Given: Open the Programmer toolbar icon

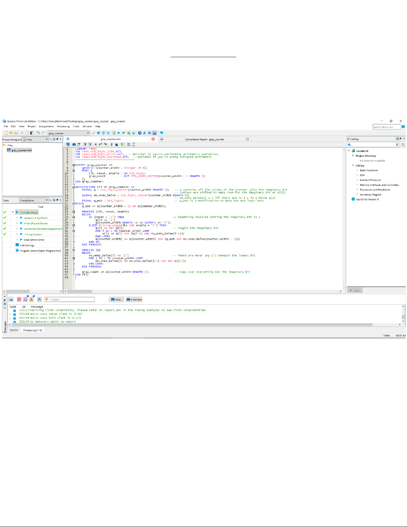Looking at the screenshot, I should (149, 133).
